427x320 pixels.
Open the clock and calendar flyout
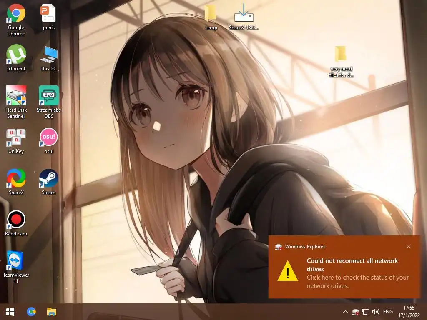(x=409, y=312)
